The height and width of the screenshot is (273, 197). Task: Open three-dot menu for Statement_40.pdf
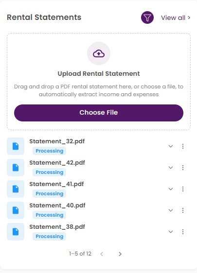(183, 210)
